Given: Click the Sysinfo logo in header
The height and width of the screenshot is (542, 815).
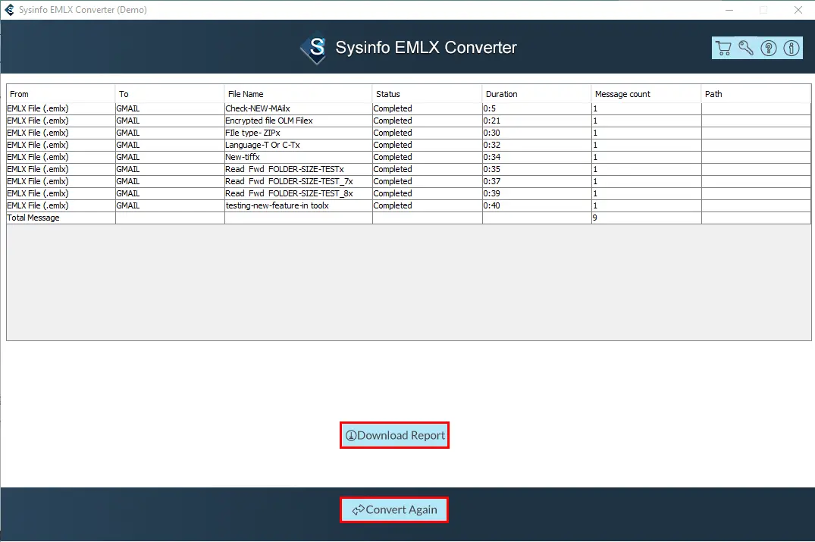Looking at the screenshot, I should [313, 49].
